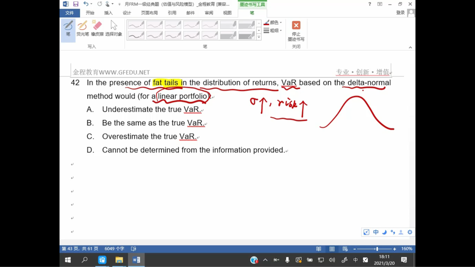
Task: Undo the last action
Action: [86, 4]
